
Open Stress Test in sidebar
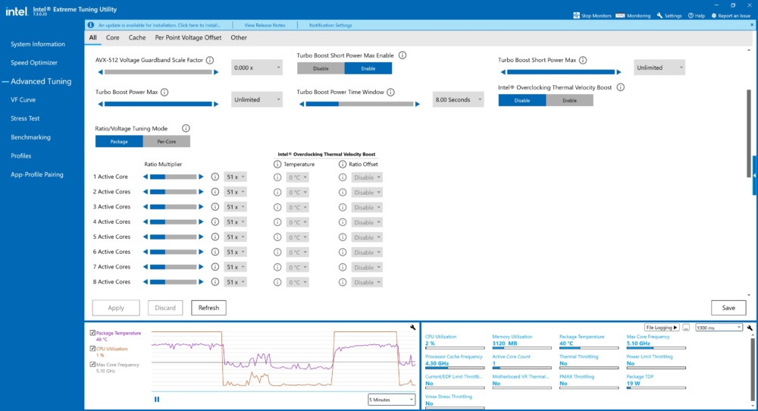pyautogui.click(x=25, y=118)
